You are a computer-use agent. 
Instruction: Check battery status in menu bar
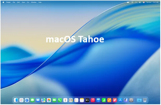pos(128,2)
